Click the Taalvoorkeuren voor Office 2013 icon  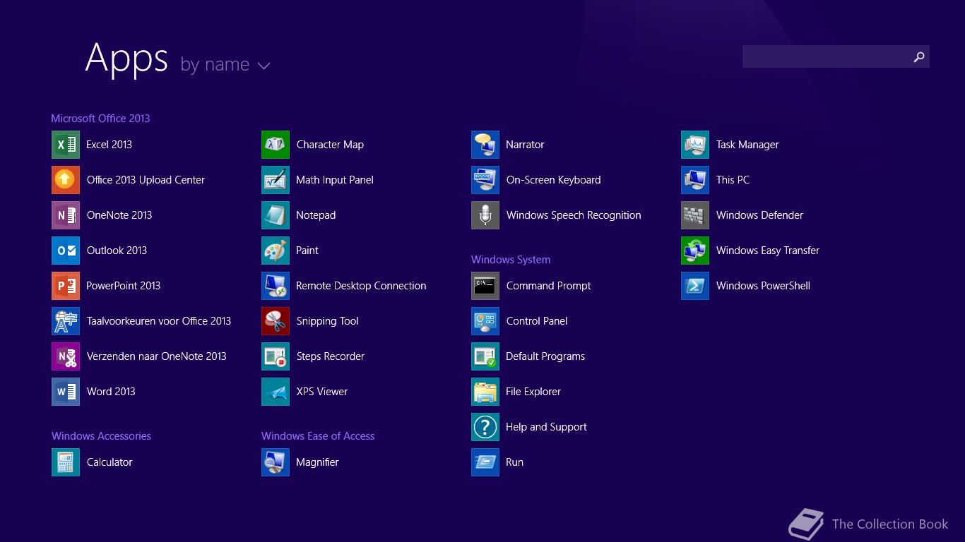[66, 321]
